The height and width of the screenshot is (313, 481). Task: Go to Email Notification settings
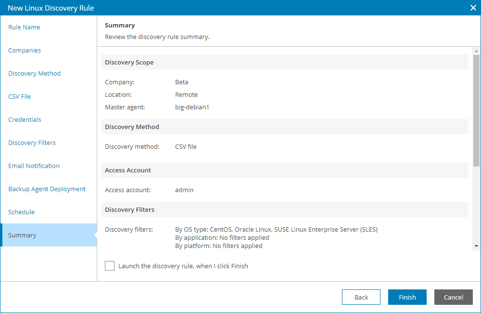click(x=34, y=166)
